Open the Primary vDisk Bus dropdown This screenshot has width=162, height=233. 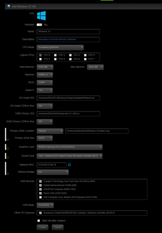point(45,138)
